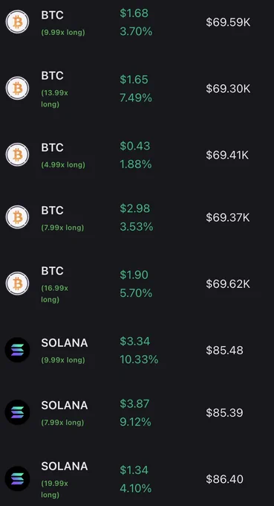Tap Solana icon of 7.99x long position

[x=17, y=412]
